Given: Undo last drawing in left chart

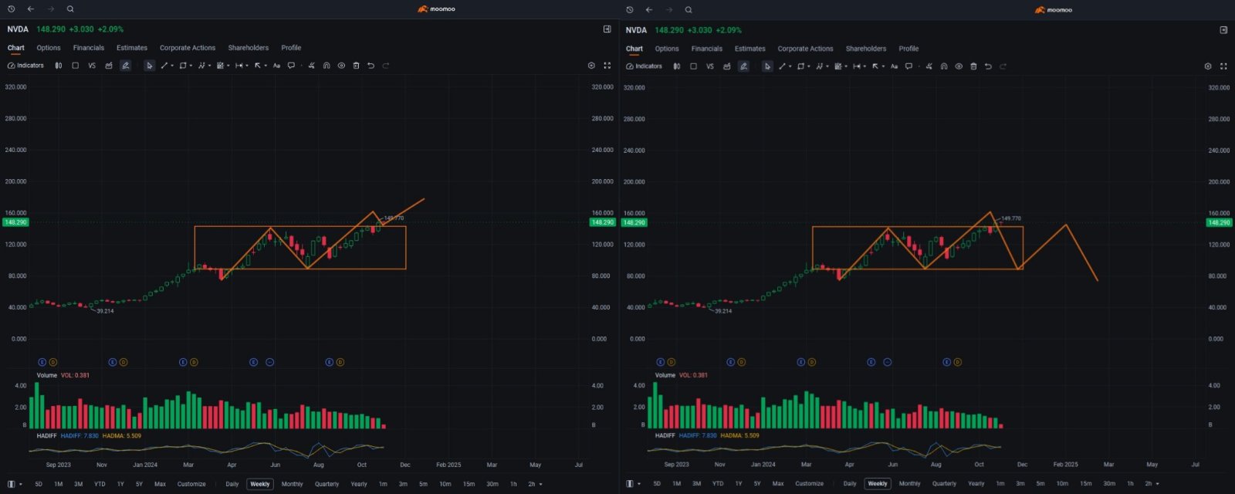Looking at the screenshot, I should click(x=370, y=66).
